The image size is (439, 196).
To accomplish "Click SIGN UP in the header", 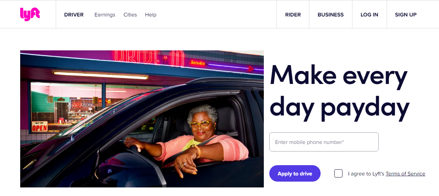I will [x=406, y=15].
